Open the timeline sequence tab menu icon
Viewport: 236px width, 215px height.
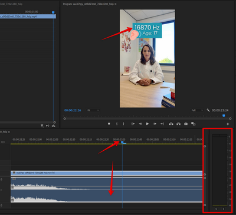[9, 132]
